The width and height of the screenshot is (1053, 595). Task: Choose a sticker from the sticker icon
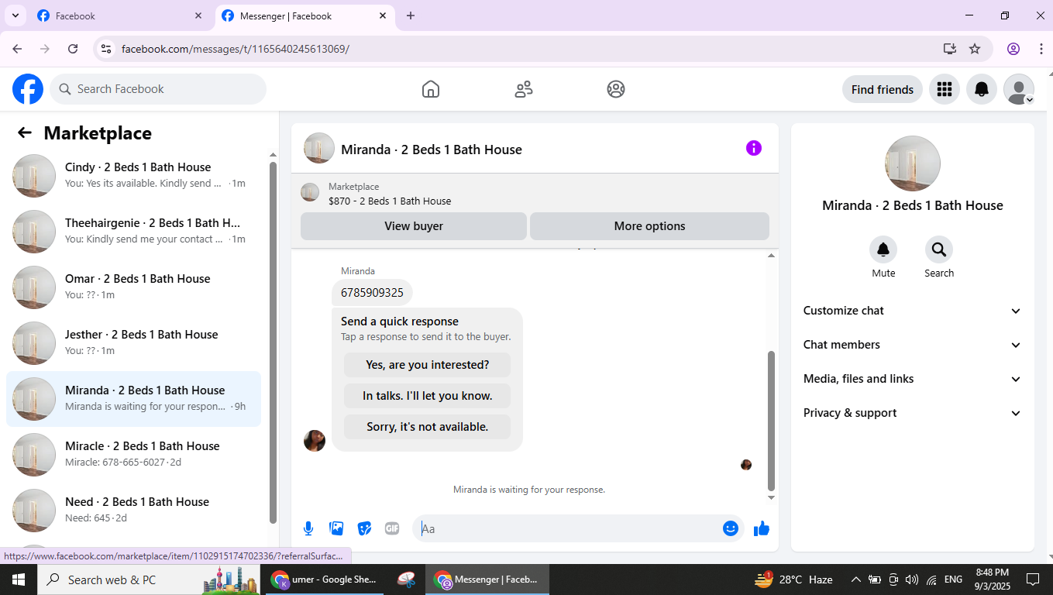pos(364,528)
